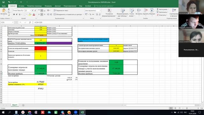Toggle italic formatting (К)

(17, 14)
